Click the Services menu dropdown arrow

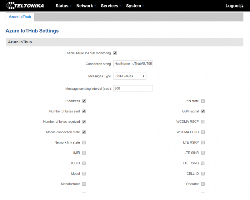[120, 6]
